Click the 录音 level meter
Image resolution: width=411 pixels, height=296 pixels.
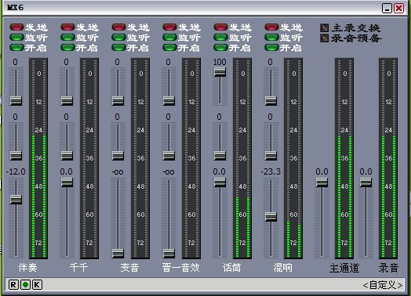388,158
